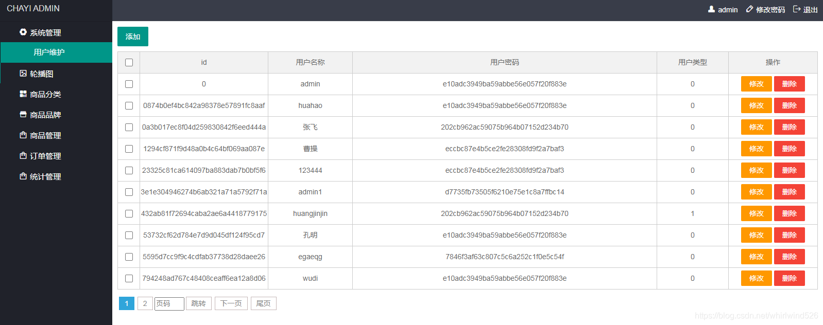Click 修改 for user huangjinjin
The width and height of the screenshot is (823, 325).
(x=757, y=213)
